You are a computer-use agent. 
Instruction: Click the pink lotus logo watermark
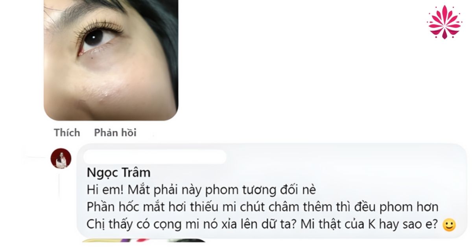tap(444, 22)
